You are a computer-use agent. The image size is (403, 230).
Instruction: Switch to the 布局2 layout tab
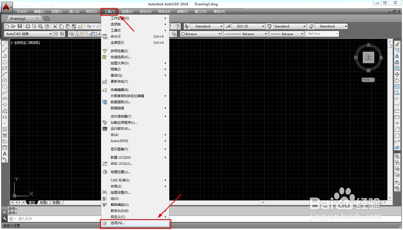(56, 203)
